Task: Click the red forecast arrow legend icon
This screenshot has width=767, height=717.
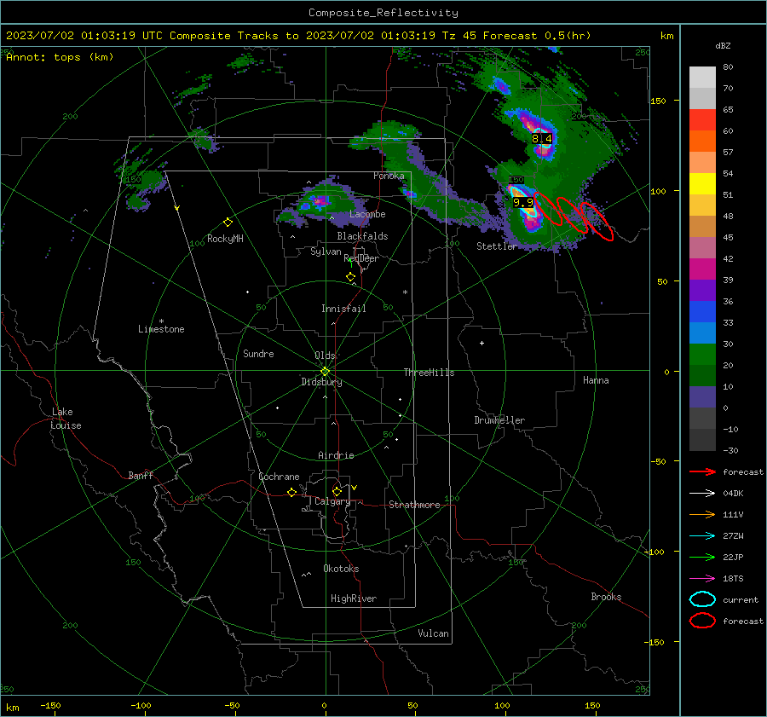Action: tap(702, 471)
